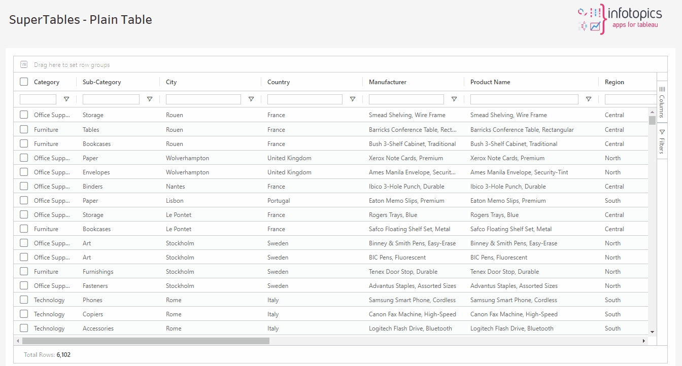Screen dimensions: 682x366
Task: Click scrollbar down arrow of table
Action: coord(652,332)
